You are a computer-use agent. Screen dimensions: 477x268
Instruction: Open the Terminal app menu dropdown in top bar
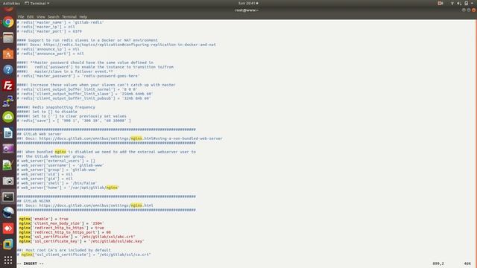37,3
